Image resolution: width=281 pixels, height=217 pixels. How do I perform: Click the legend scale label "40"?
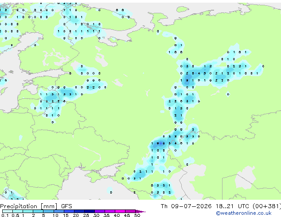point(117,215)
